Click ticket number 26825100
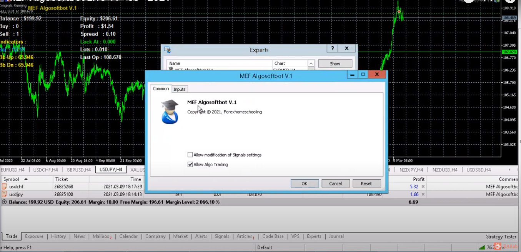Image resolution: width=521 pixels, height=252 pixels. [x=64, y=194]
